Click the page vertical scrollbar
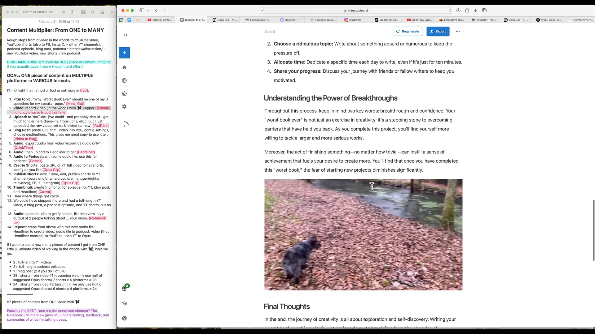 point(593,230)
